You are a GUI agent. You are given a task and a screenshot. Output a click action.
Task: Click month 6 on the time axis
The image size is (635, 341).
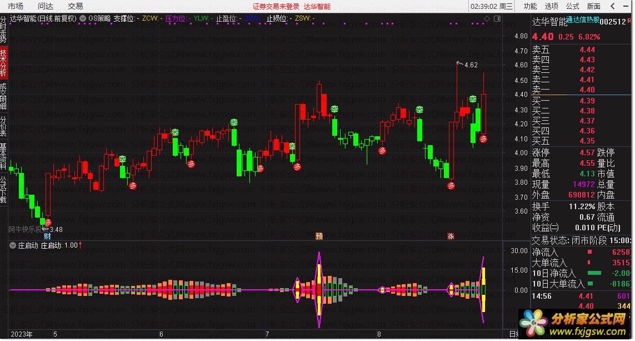pos(161,334)
